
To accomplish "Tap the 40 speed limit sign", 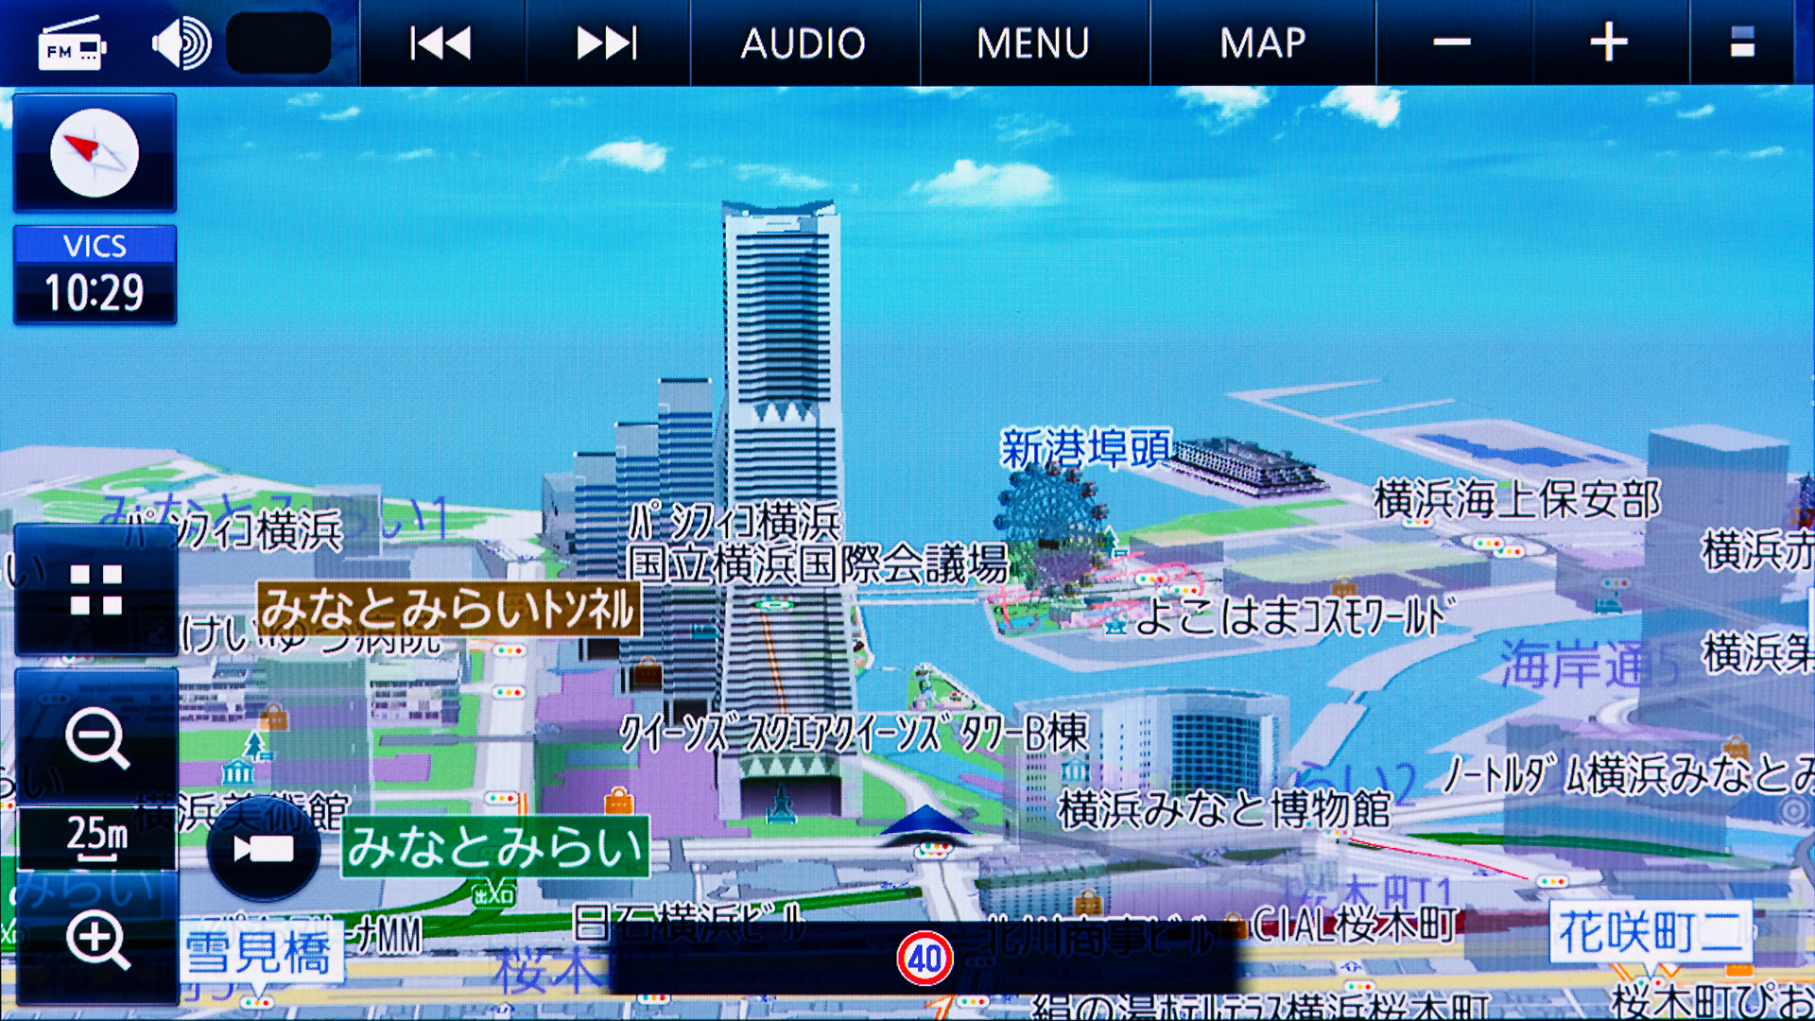I will (x=925, y=959).
